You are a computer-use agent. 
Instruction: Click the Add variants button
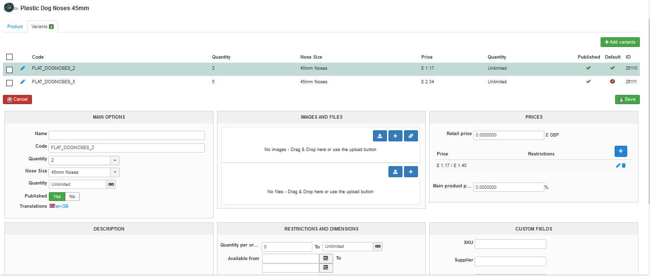(620, 42)
